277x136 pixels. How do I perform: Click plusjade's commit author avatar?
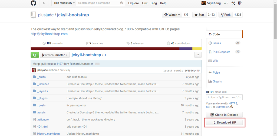[x=34, y=70]
